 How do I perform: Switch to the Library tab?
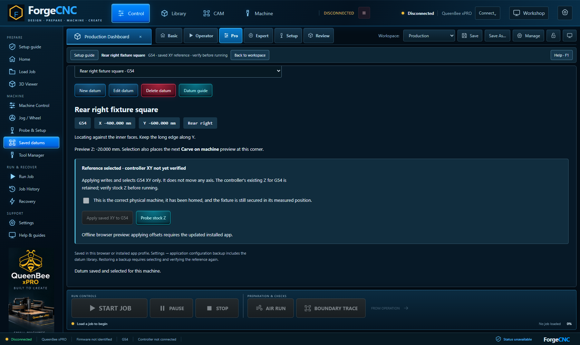174,13
